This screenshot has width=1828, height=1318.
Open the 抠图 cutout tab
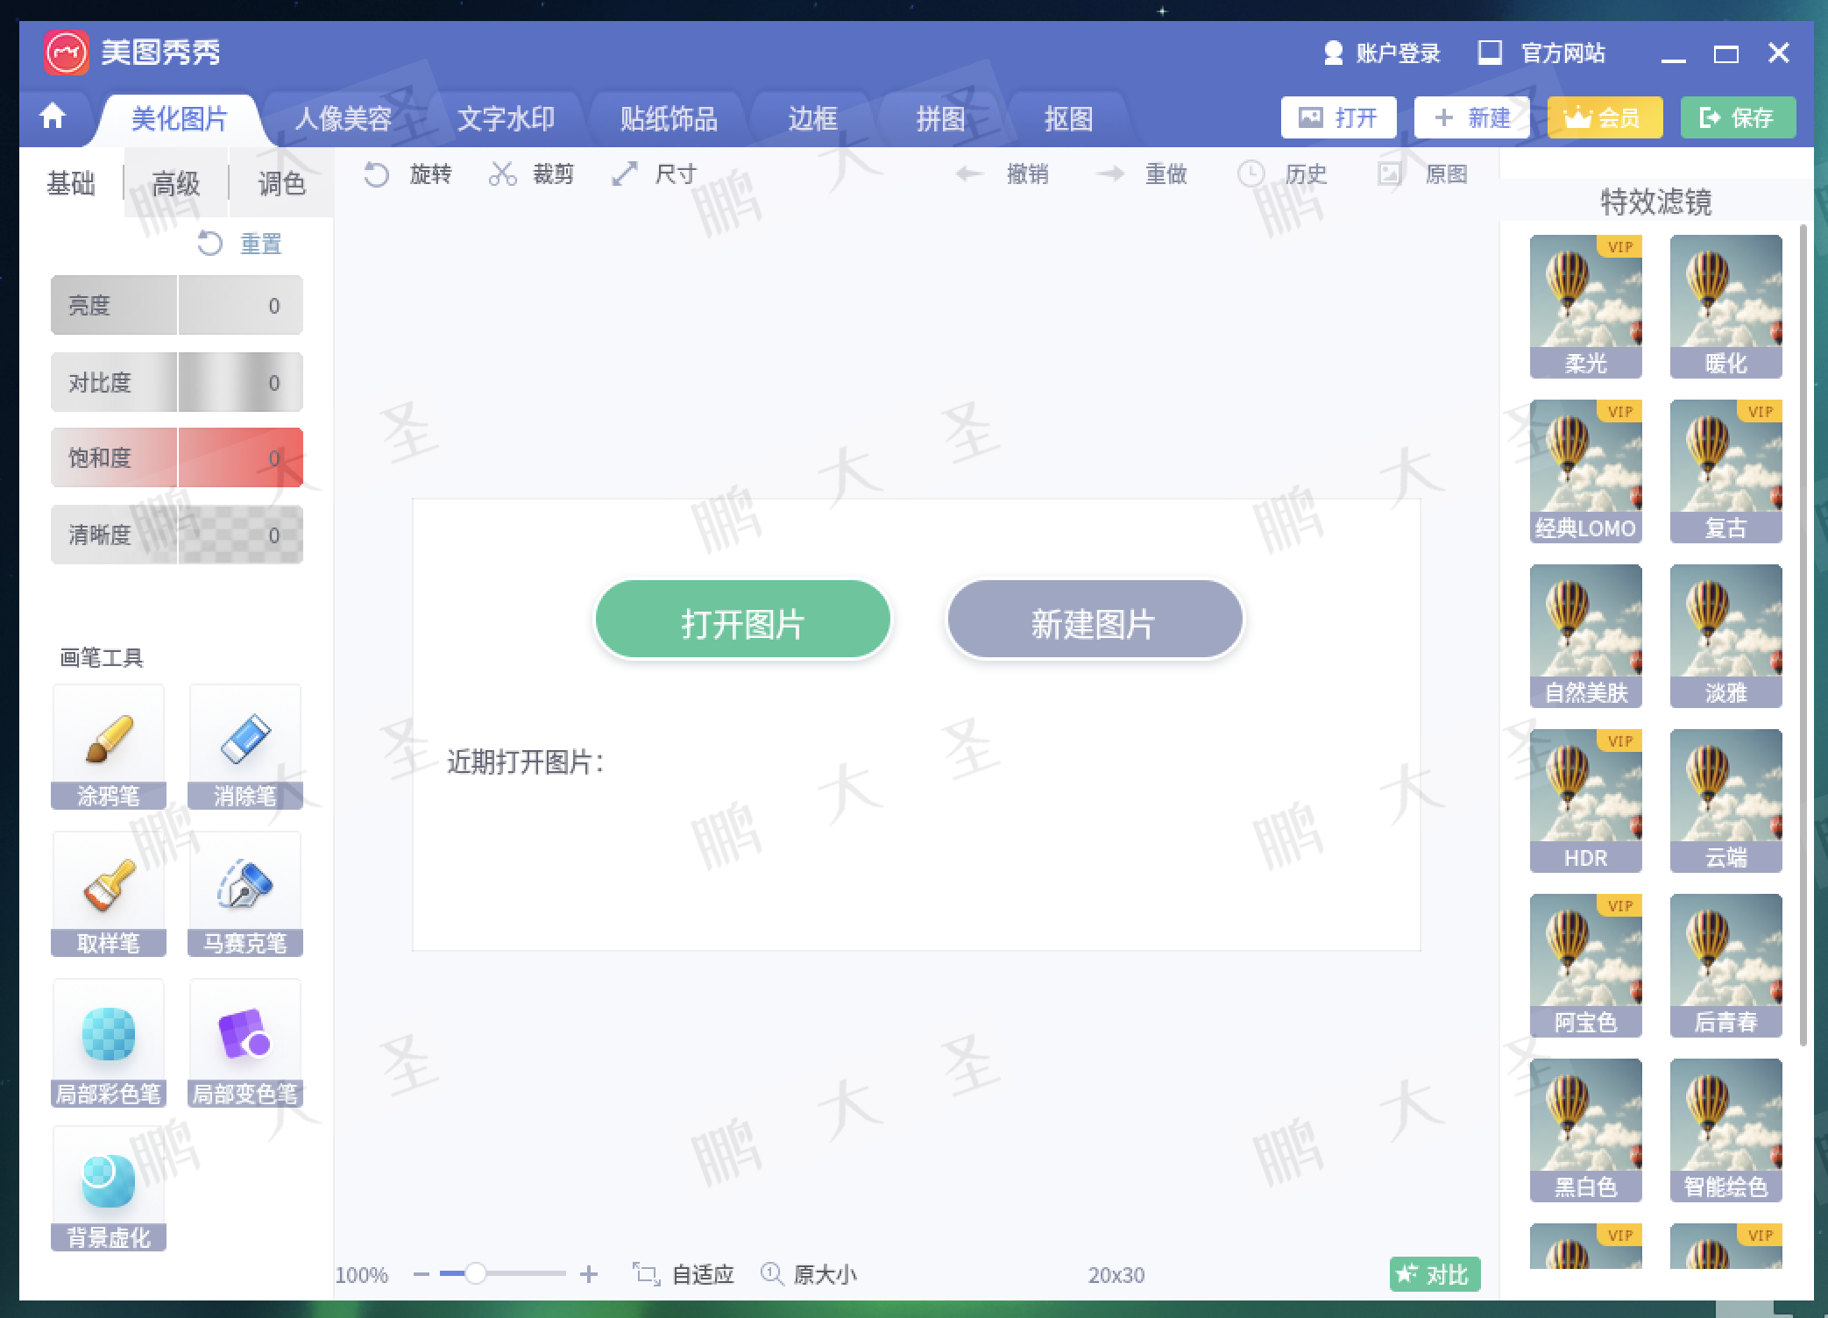coord(1068,118)
